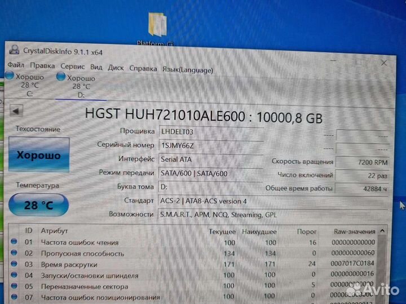Image resolution: width=406 pixels, height=304 pixels.
Task: Open the Файл menu
Action: (16, 65)
